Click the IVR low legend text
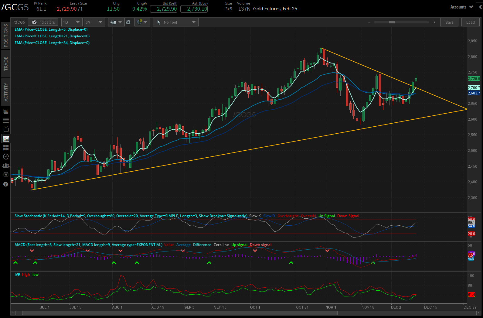The image size is (483, 318). tap(36, 275)
